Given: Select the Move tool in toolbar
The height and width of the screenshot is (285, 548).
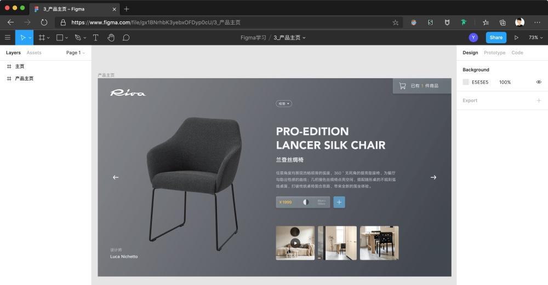Looking at the screenshot, I should tap(22, 37).
